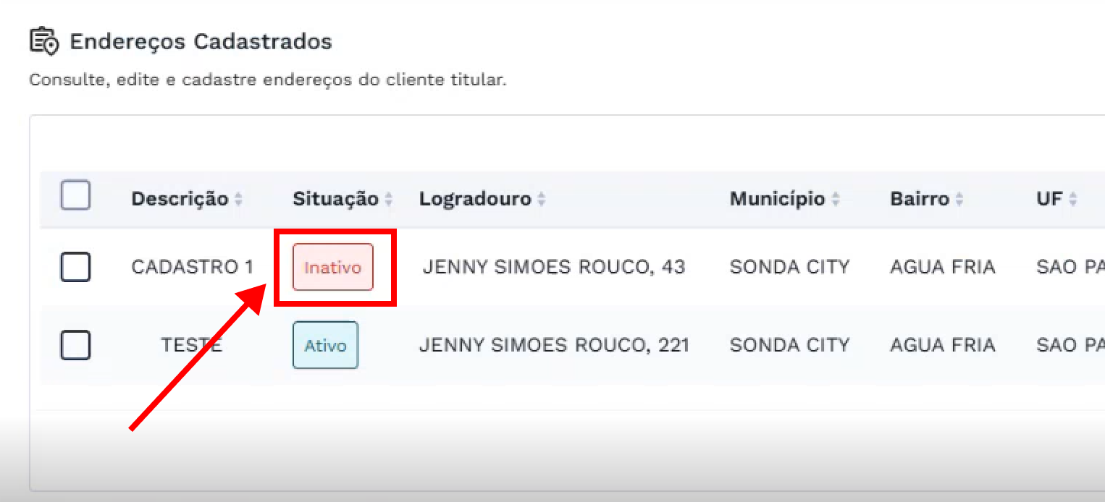Tick the select-all checkbox in table header

pos(75,195)
